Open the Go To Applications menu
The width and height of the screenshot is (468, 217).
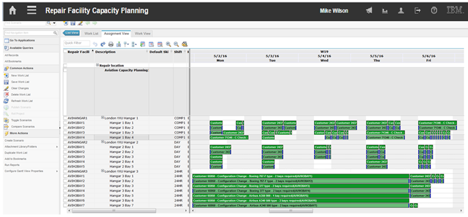(x=31, y=41)
